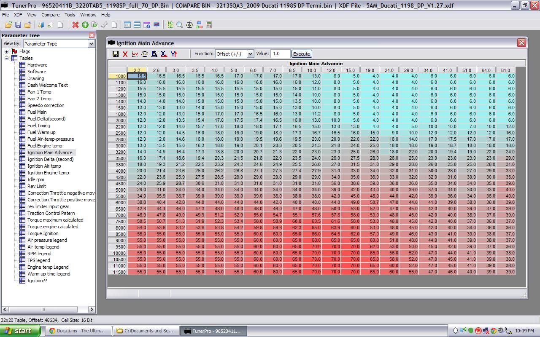
Task: Click the green plus add-item icon
Action: (x=85, y=25)
